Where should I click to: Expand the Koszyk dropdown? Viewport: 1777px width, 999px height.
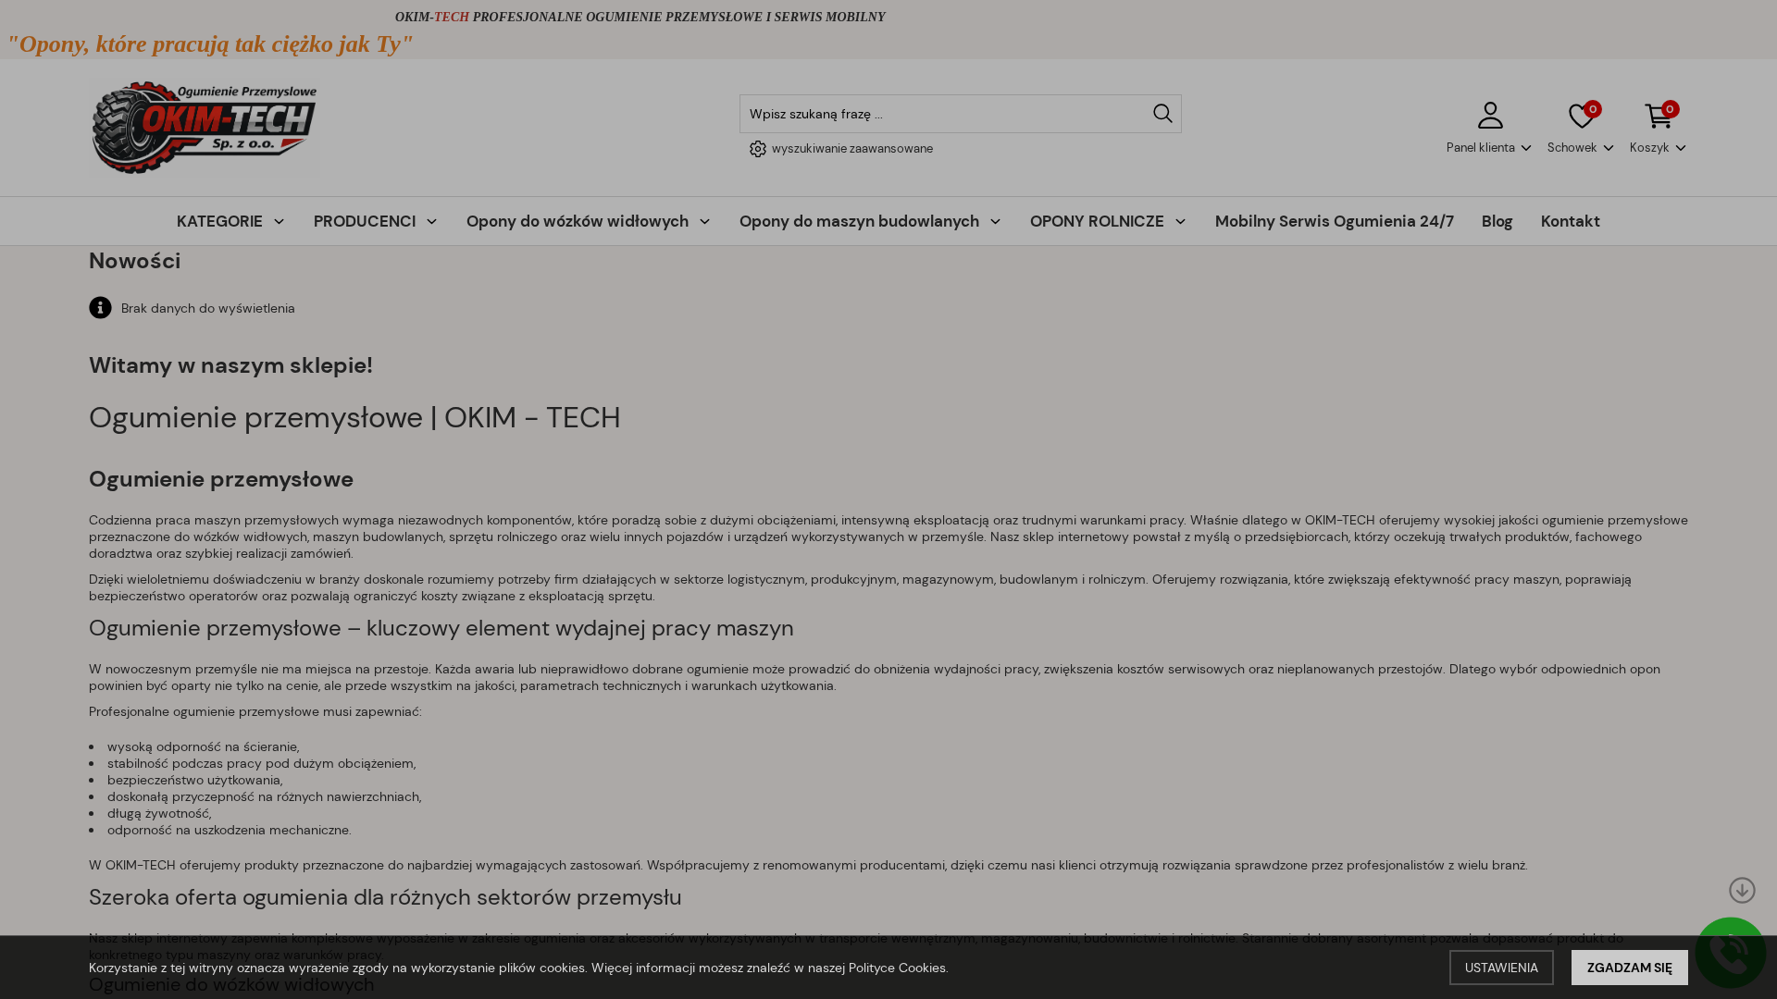pos(1658,148)
